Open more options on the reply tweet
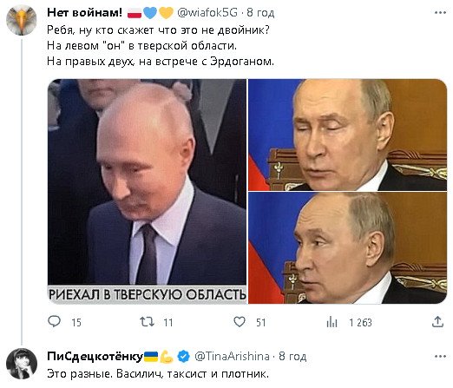 click(440, 356)
